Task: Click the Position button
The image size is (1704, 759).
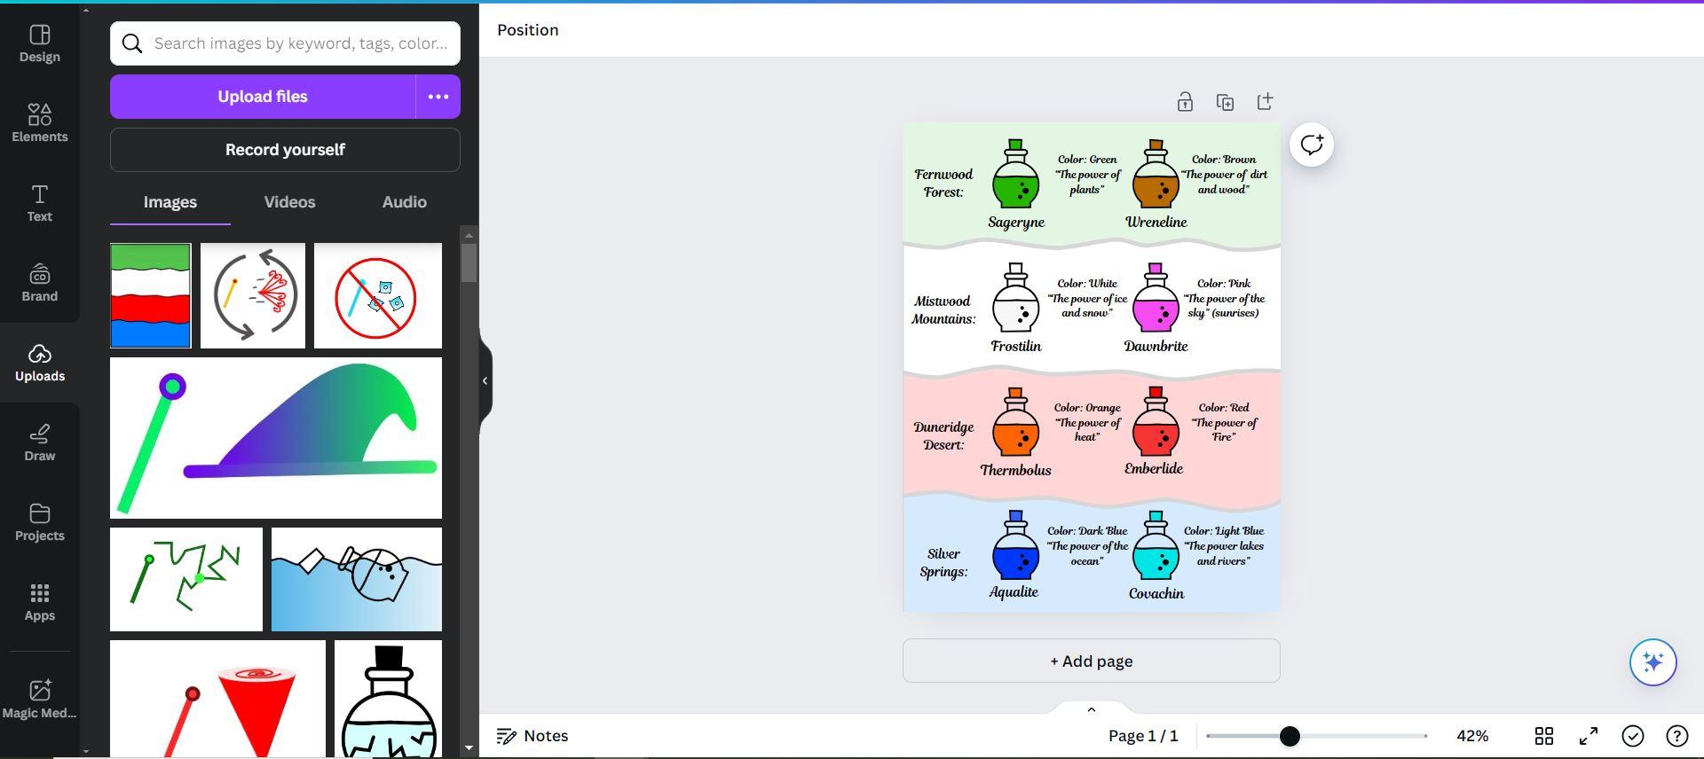Action: point(528,30)
